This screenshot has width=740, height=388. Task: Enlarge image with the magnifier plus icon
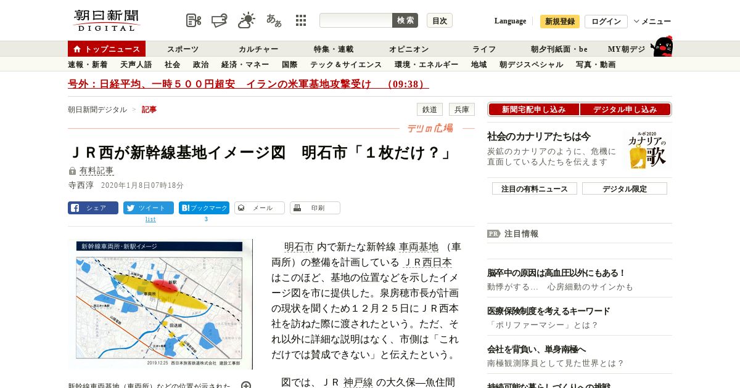246,386
